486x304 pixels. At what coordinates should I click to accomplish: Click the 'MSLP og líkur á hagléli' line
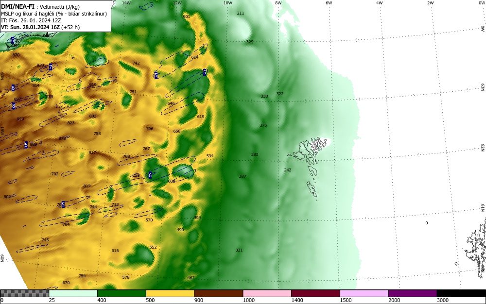tap(54, 14)
